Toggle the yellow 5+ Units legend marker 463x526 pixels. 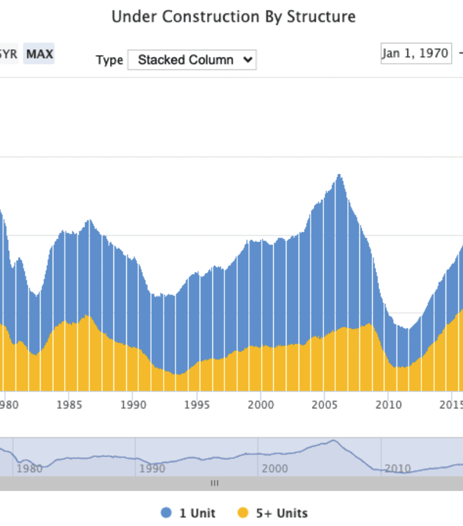[x=243, y=513]
